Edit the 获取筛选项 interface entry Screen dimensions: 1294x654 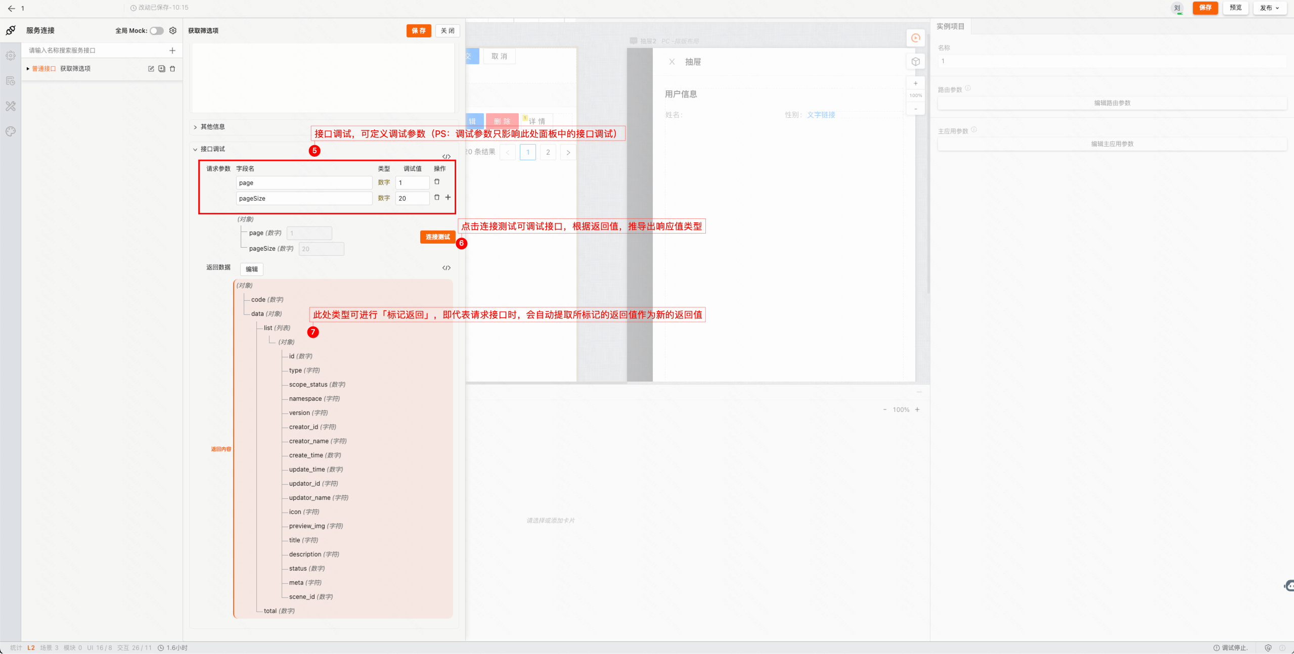151,69
